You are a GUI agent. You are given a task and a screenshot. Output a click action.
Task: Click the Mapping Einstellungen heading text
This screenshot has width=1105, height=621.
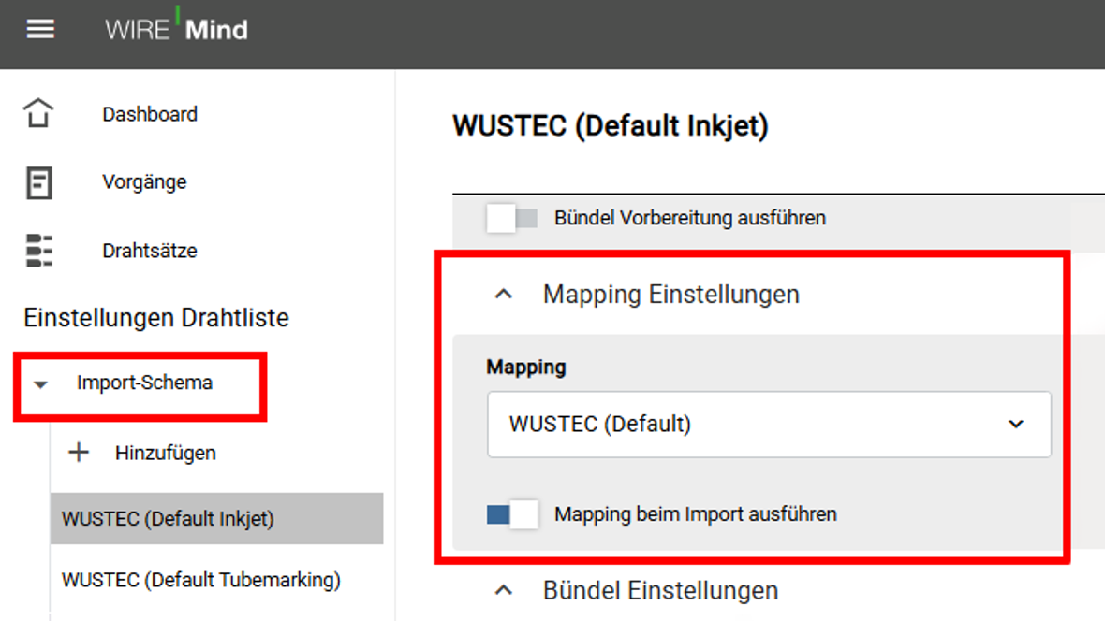click(x=670, y=295)
